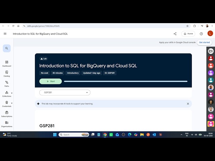Click the sidebar search icon

pyautogui.click(x=7, y=48)
